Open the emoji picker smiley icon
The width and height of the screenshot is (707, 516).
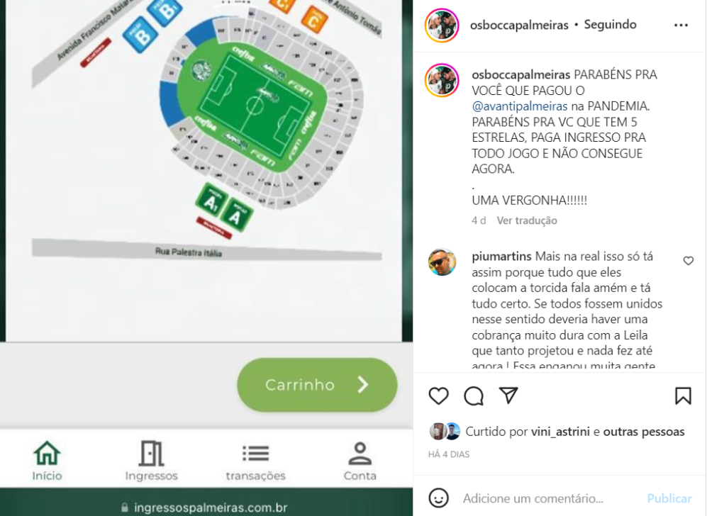pyautogui.click(x=438, y=498)
